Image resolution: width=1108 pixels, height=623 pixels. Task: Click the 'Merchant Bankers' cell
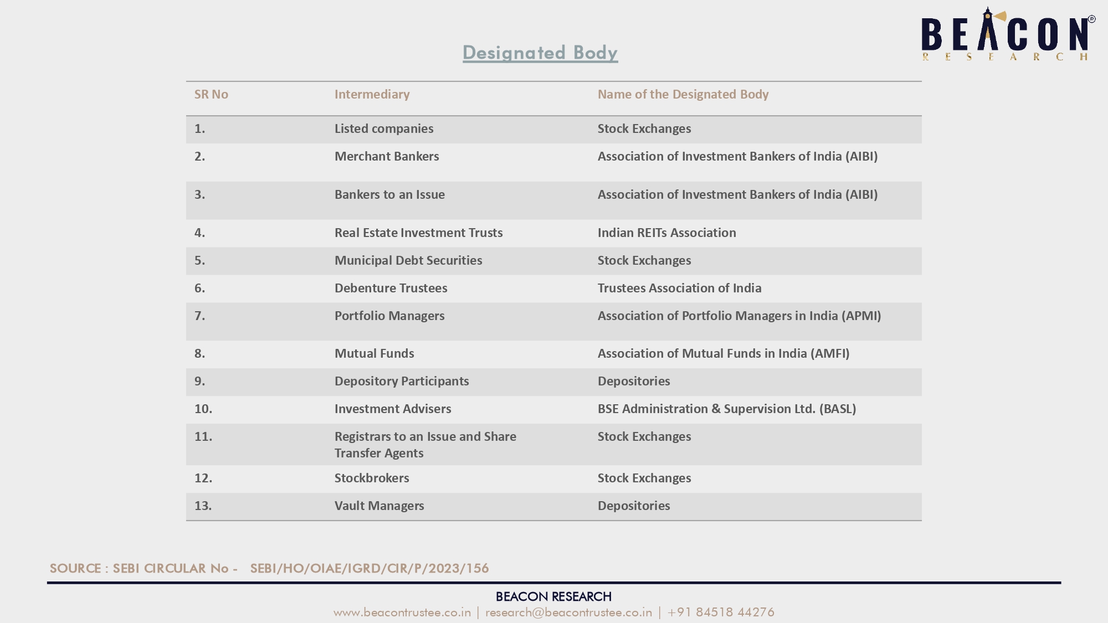click(x=387, y=156)
